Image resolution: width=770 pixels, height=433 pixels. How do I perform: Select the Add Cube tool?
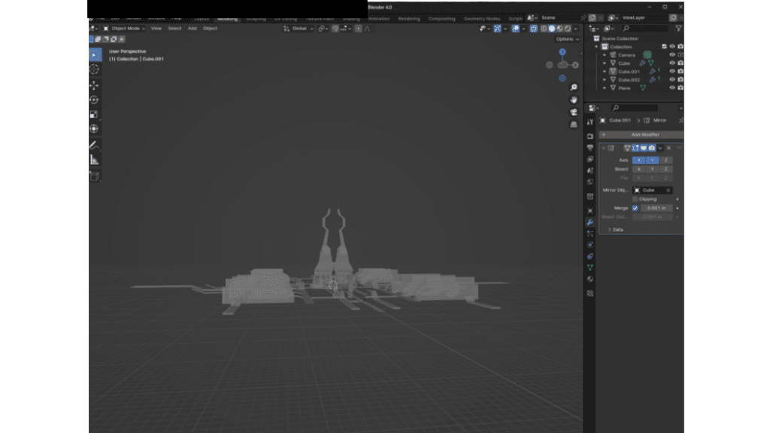click(94, 176)
